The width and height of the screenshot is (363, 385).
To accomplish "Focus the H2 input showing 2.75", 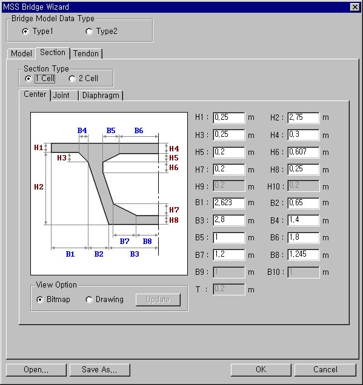I will pyautogui.click(x=304, y=118).
